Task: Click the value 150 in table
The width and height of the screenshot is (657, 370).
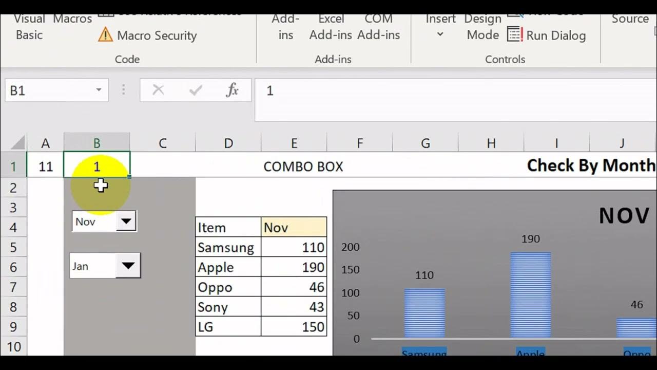Action: 294,327
